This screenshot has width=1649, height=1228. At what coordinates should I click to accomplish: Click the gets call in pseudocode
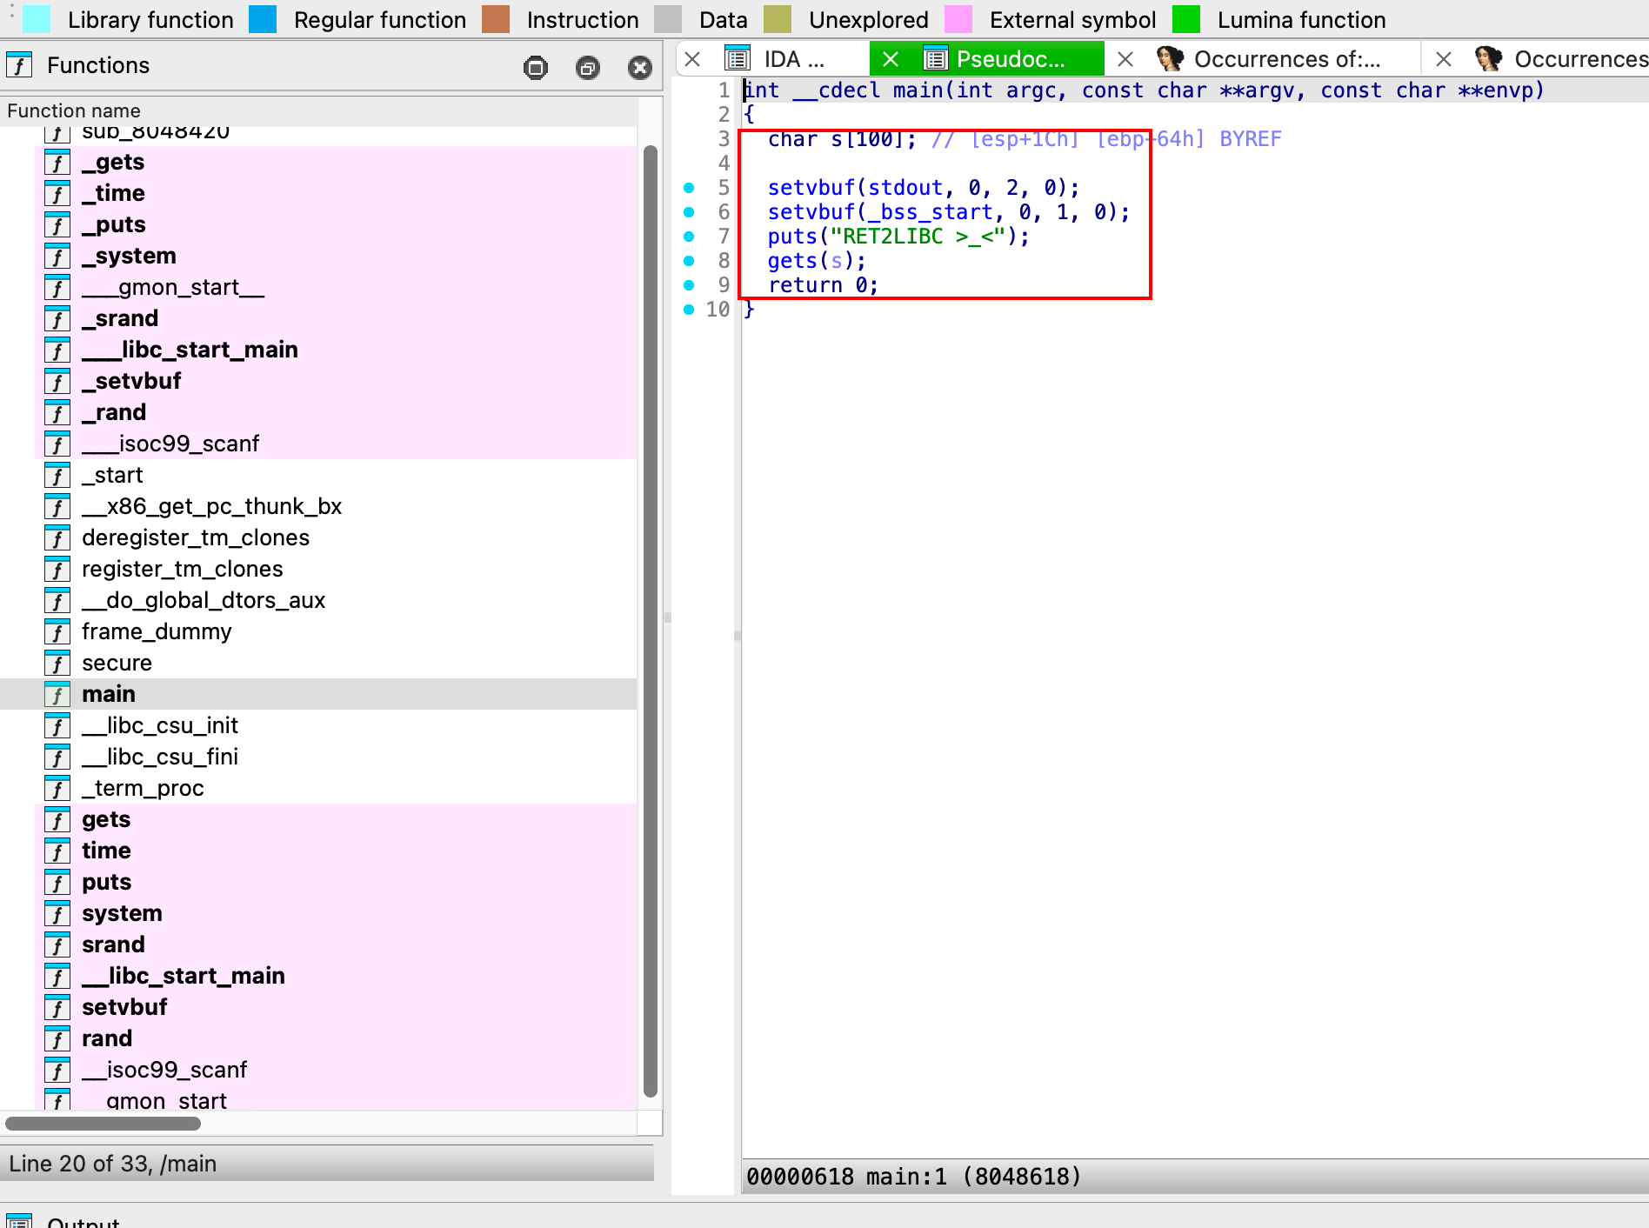point(791,261)
